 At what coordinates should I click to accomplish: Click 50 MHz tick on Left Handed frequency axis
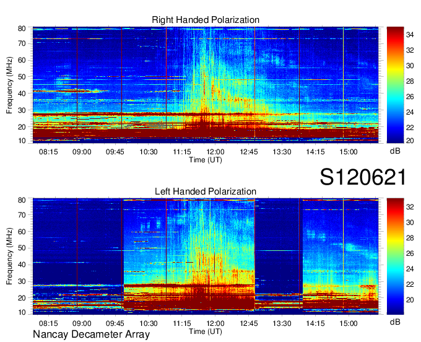22,248
